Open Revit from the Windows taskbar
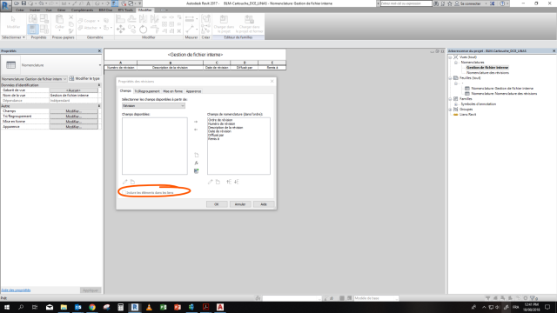The height and width of the screenshot is (313, 557). pos(135,307)
